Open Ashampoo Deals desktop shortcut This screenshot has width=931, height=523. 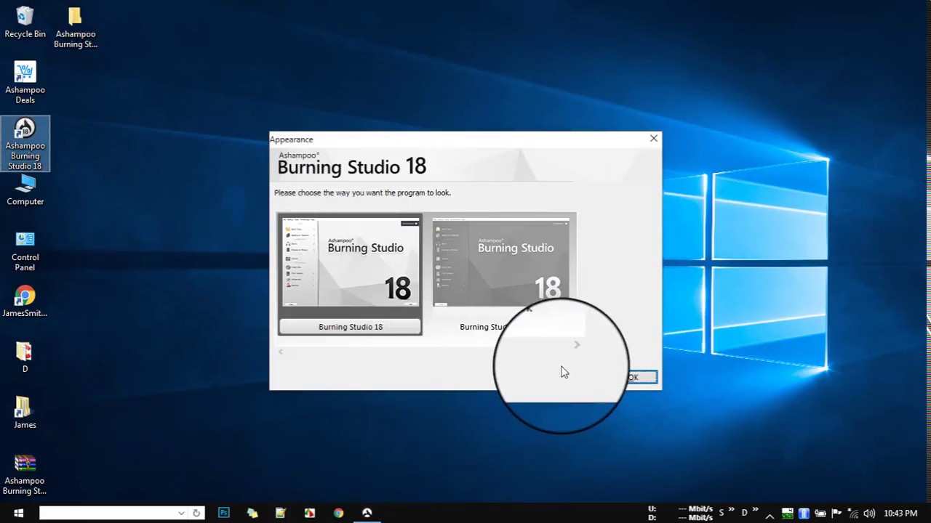pos(25,83)
